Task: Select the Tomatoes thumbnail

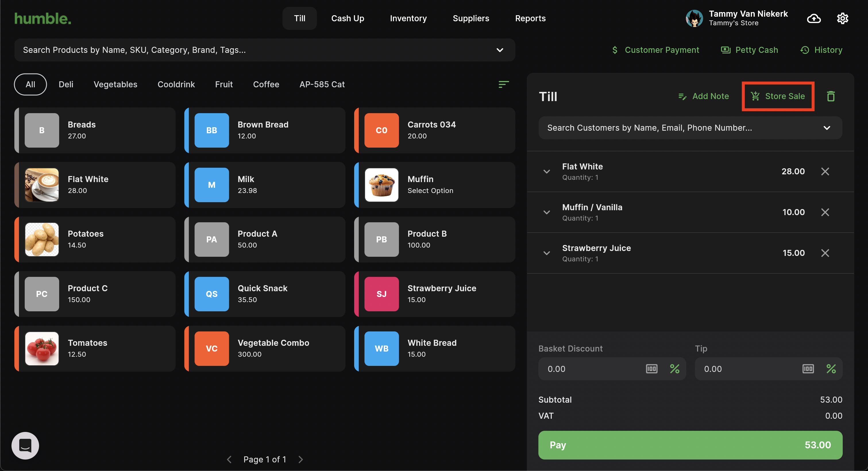Action: [x=42, y=349]
